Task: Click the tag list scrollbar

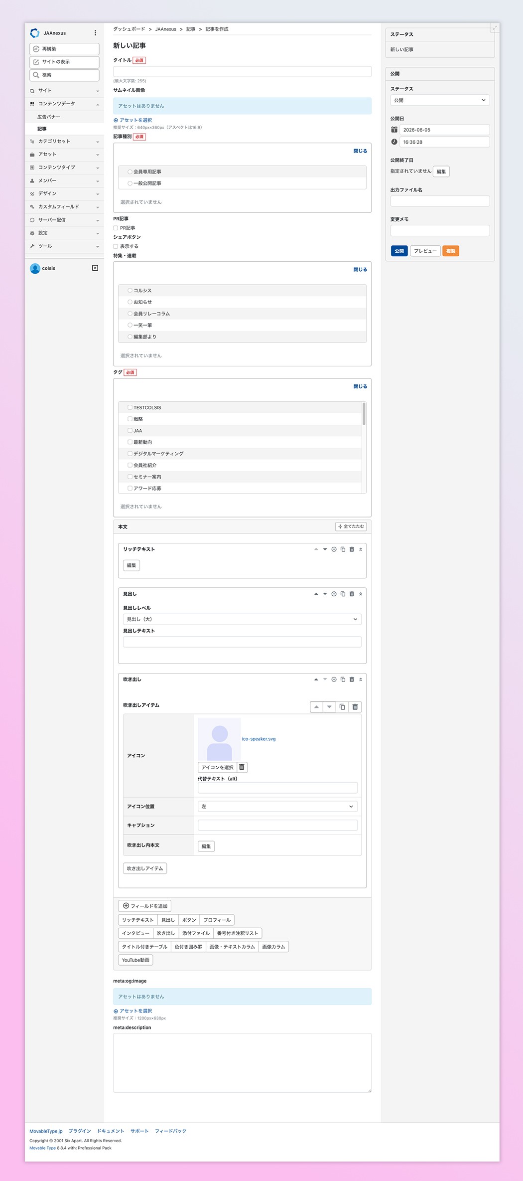Action: 364,414
